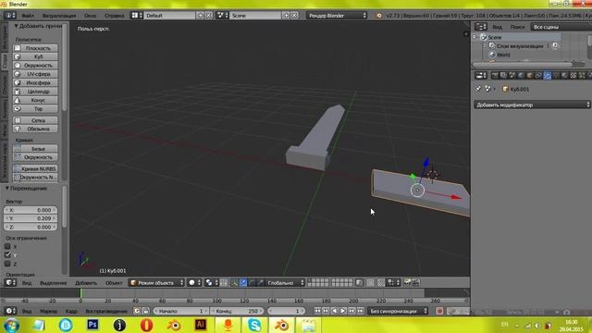Open the Modifiers wrench properties tab
592x333 pixels.
click(x=547, y=76)
